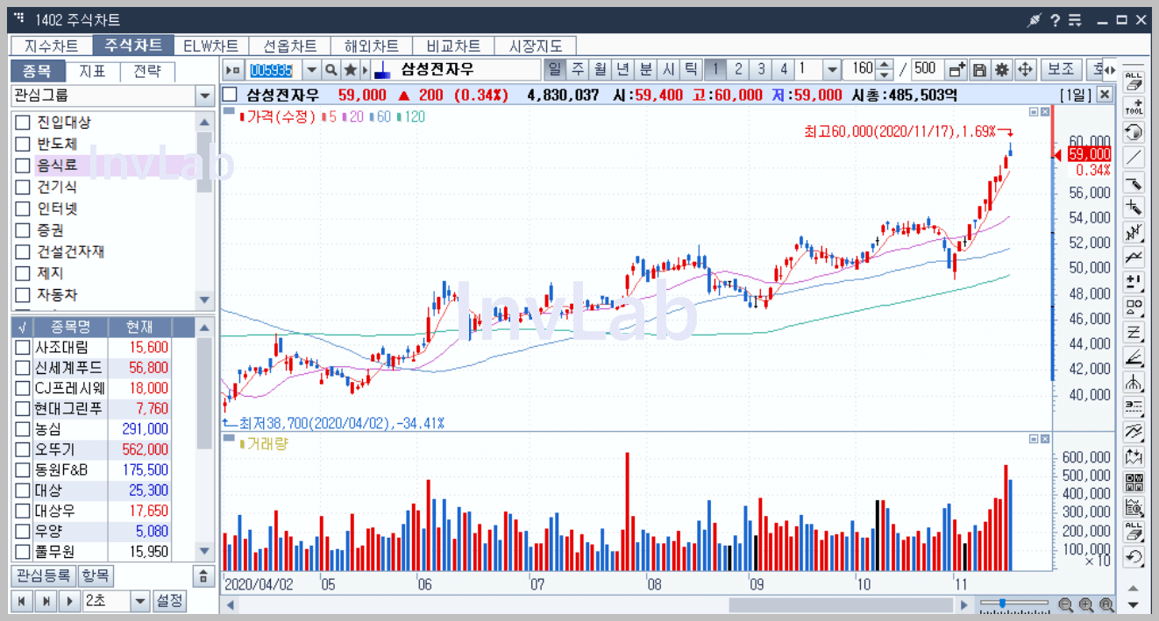Screen dimensions: 1159x621
Task: Click the plus-minus indicator icon
Action: 1134,282
